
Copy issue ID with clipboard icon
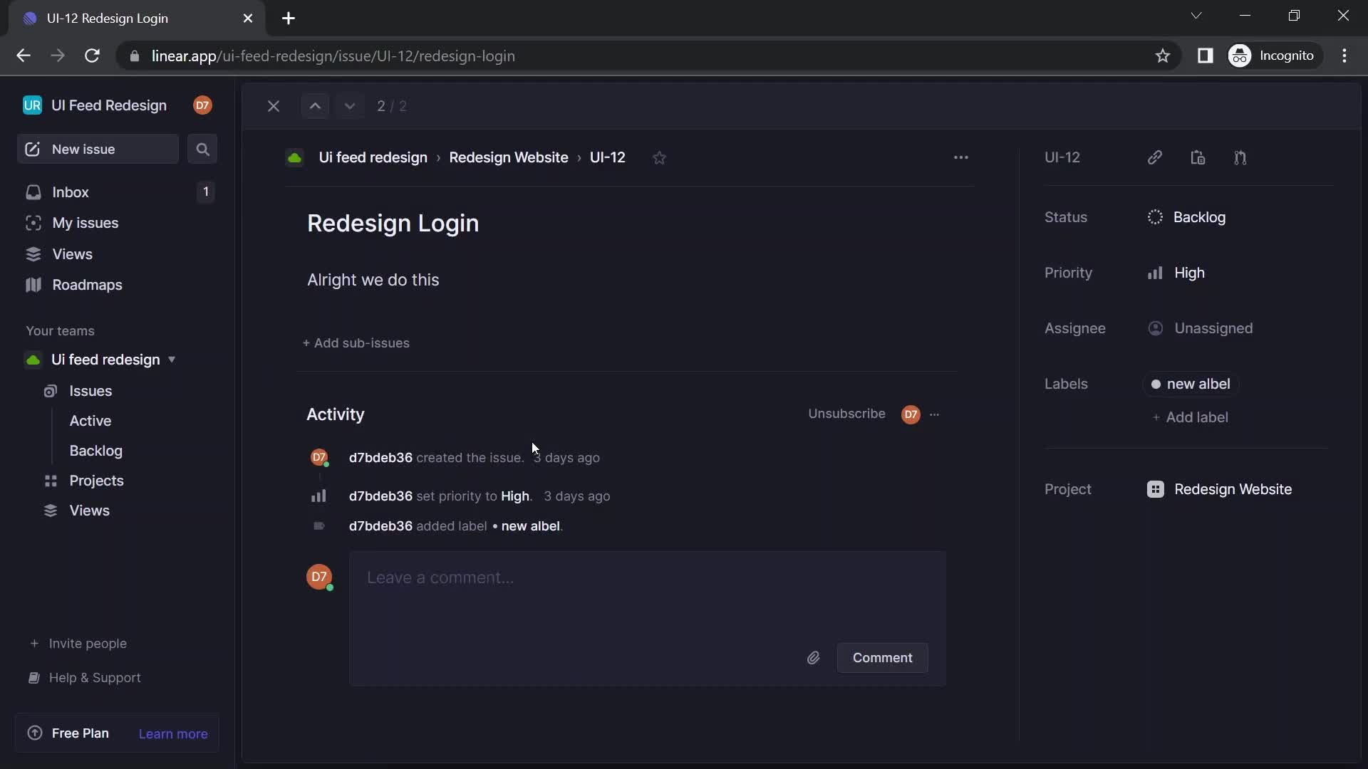pos(1198,157)
